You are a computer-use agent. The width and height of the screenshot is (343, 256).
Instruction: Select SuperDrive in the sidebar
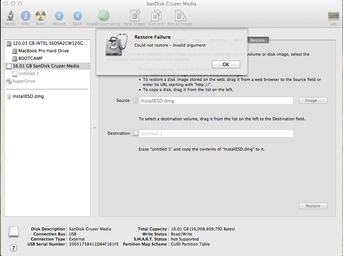pyautogui.click(x=47, y=81)
